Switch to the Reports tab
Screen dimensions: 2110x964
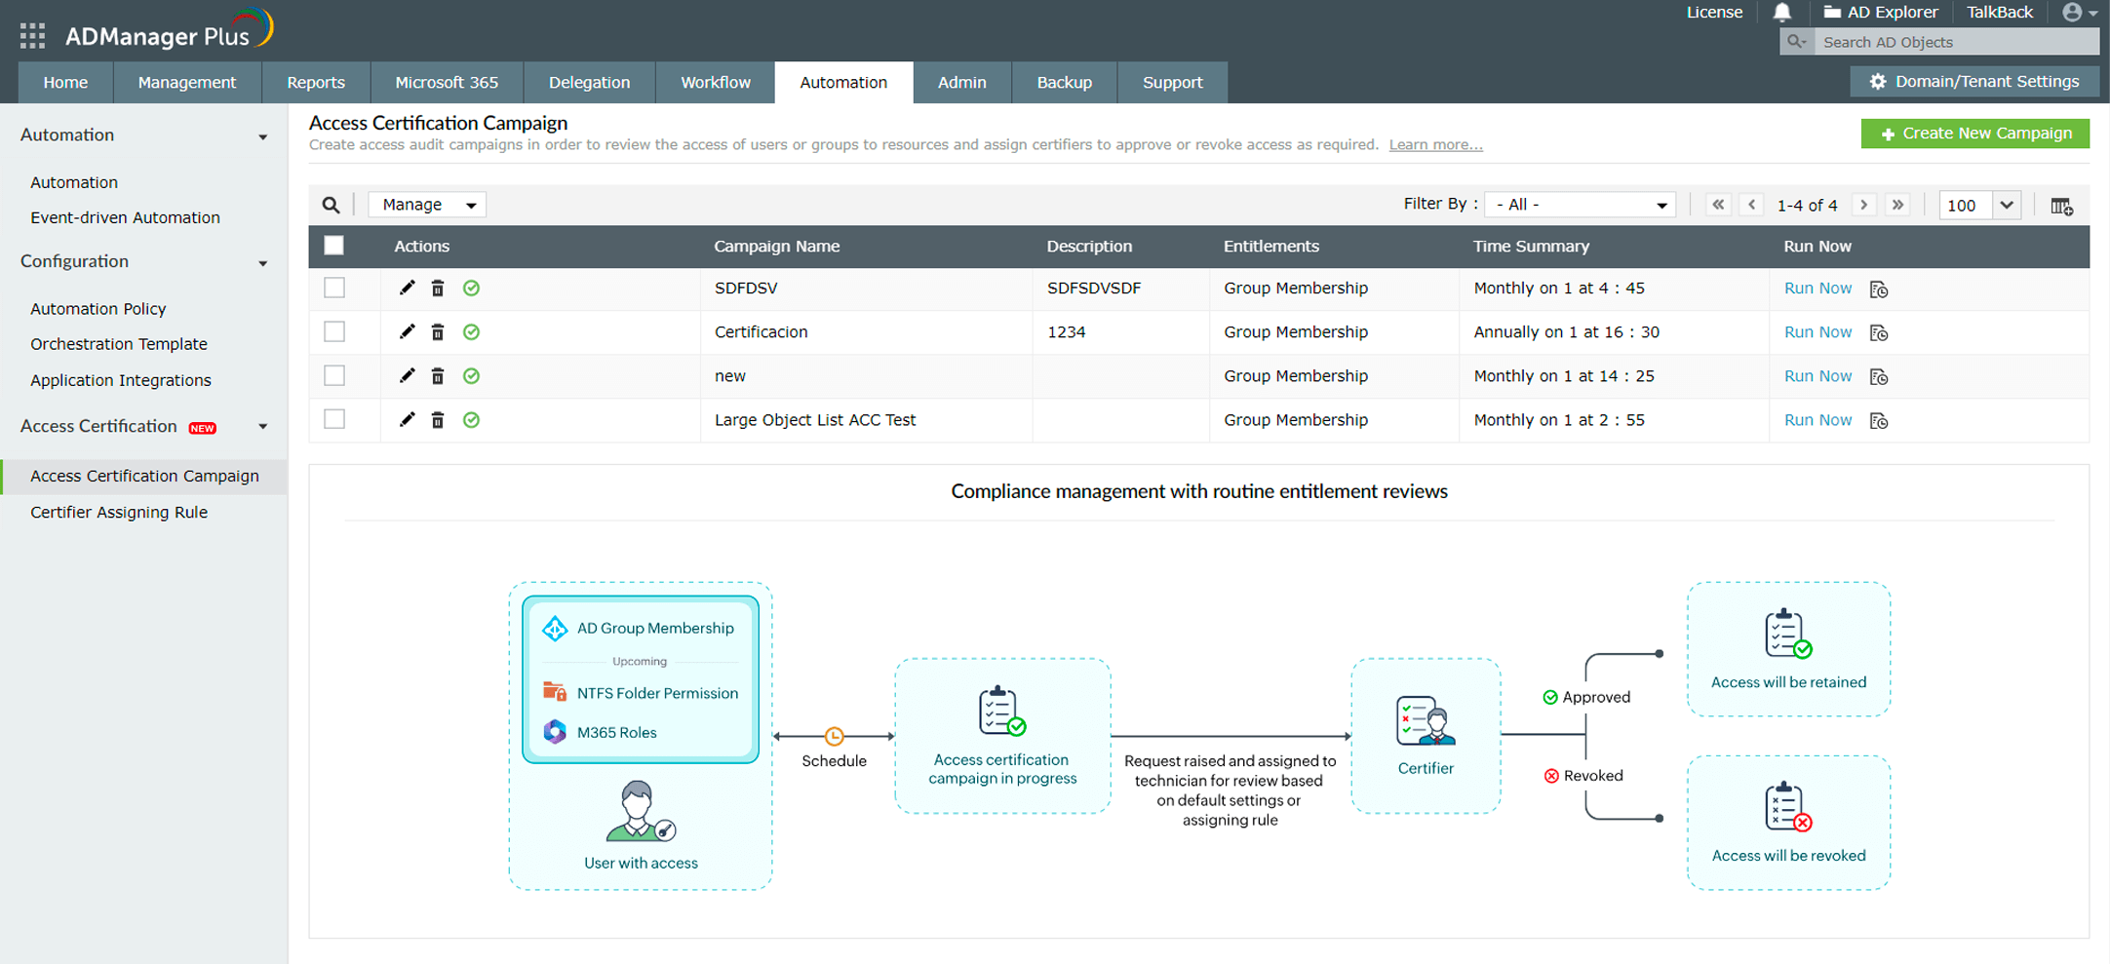pos(315,83)
